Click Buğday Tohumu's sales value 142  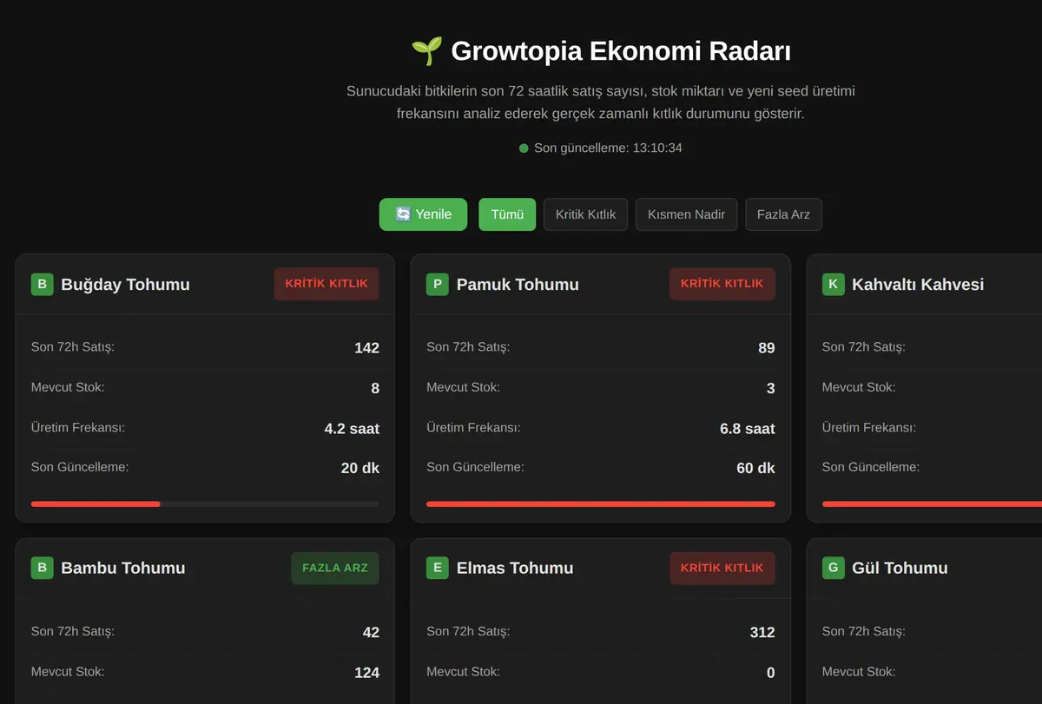[x=366, y=348]
